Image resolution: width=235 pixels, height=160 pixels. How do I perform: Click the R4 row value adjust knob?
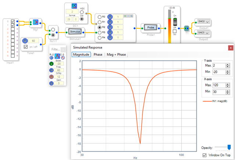tap(110, 37)
